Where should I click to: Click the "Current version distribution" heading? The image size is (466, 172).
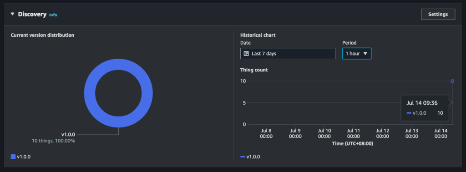coord(42,35)
